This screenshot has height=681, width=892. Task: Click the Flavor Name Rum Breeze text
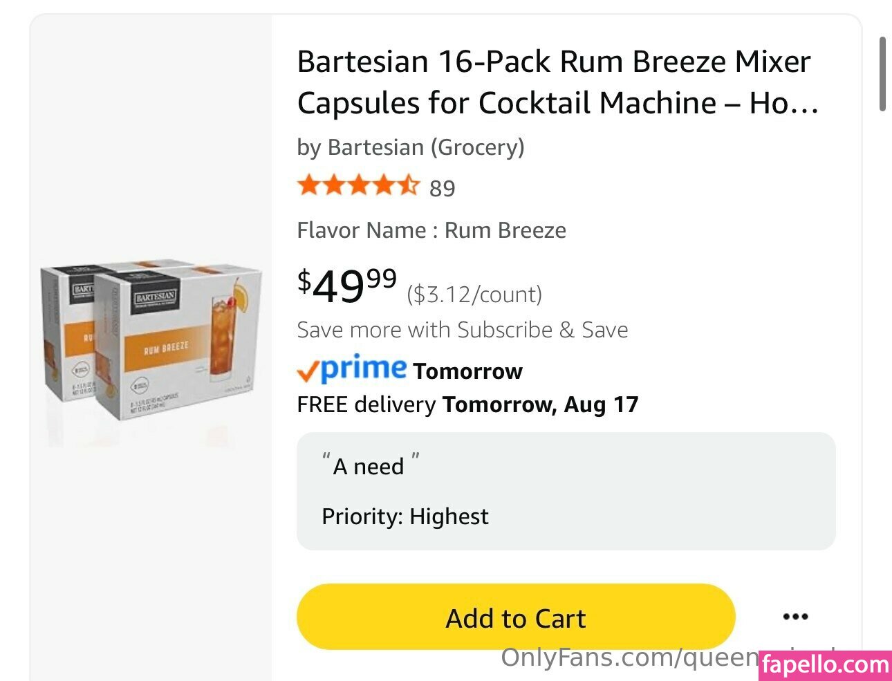tap(431, 230)
